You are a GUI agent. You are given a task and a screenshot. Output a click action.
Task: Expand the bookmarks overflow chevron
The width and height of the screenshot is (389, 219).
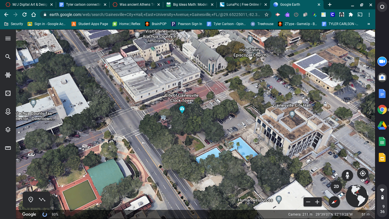coord(369,24)
